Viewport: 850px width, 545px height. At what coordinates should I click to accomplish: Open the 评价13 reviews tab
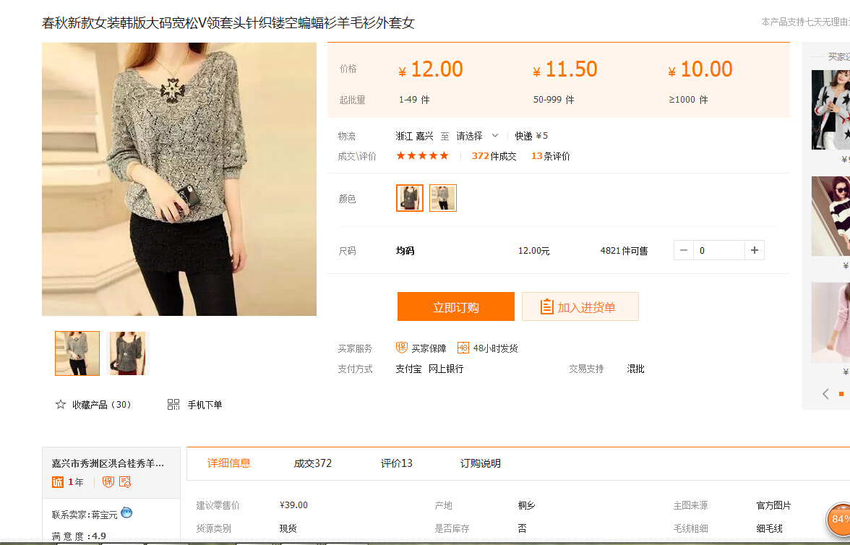click(x=397, y=463)
